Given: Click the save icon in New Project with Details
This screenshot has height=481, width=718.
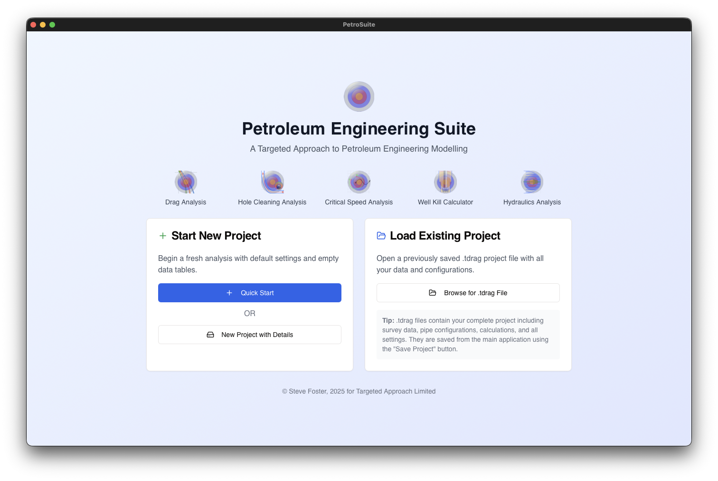Looking at the screenshot, I should 210,335.
